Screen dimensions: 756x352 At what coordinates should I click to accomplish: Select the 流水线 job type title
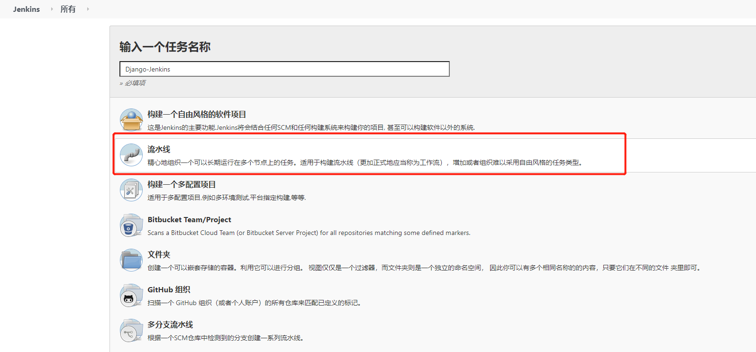tap(159, 149)
